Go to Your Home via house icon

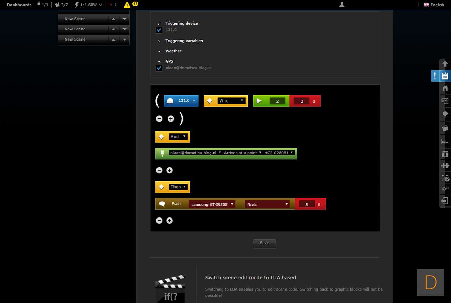click(445, 88)
